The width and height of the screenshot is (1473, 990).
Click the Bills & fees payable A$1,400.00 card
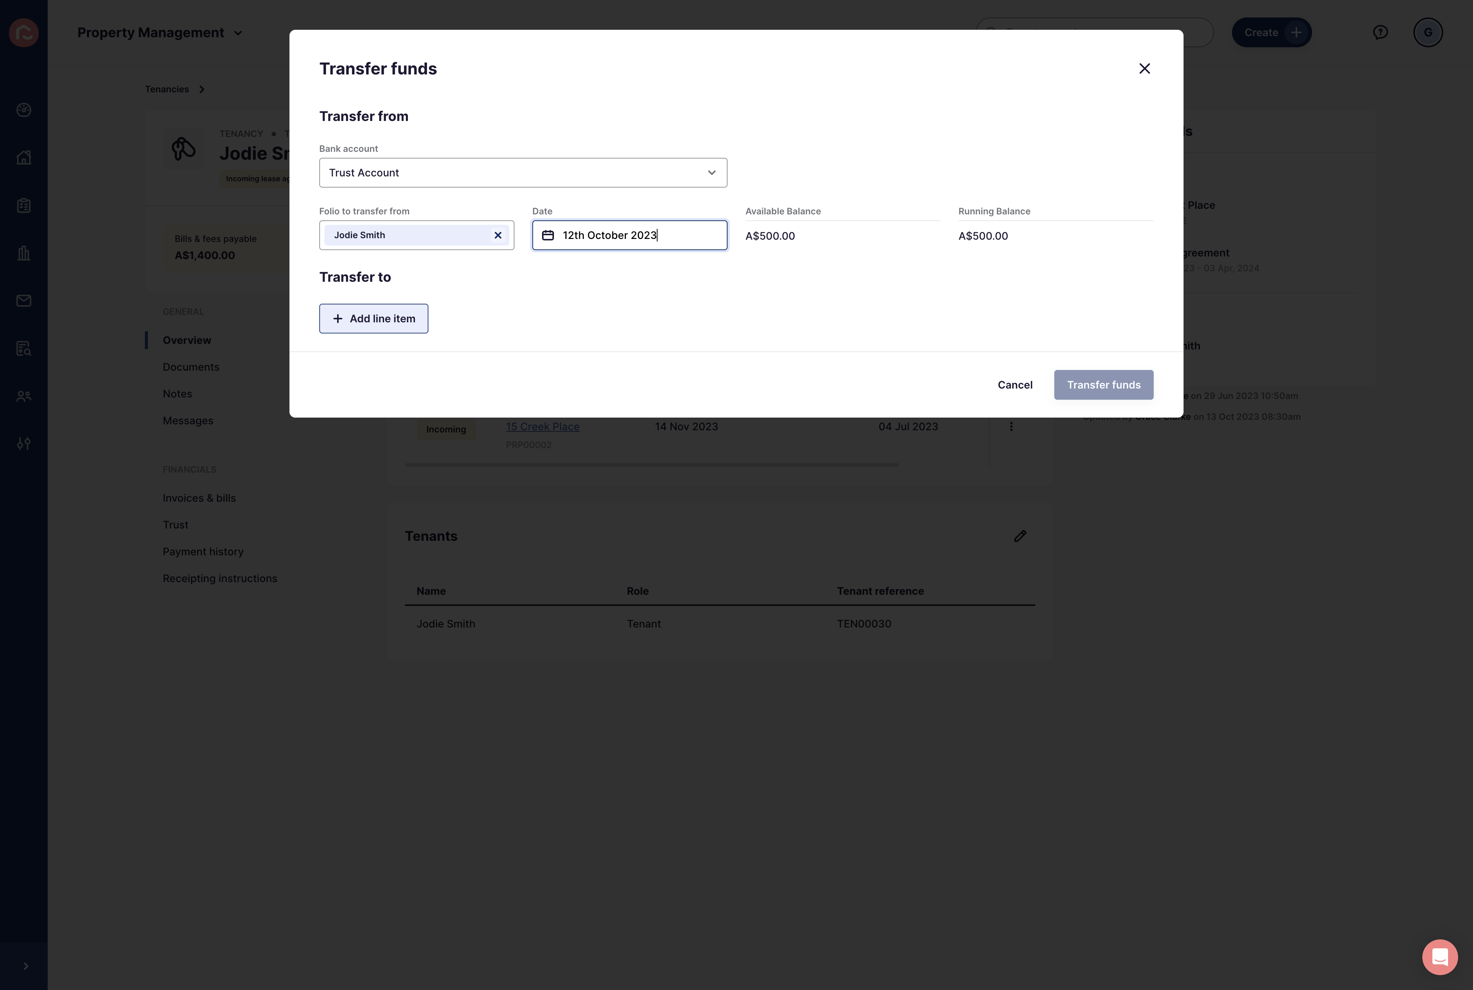(226, 247)
